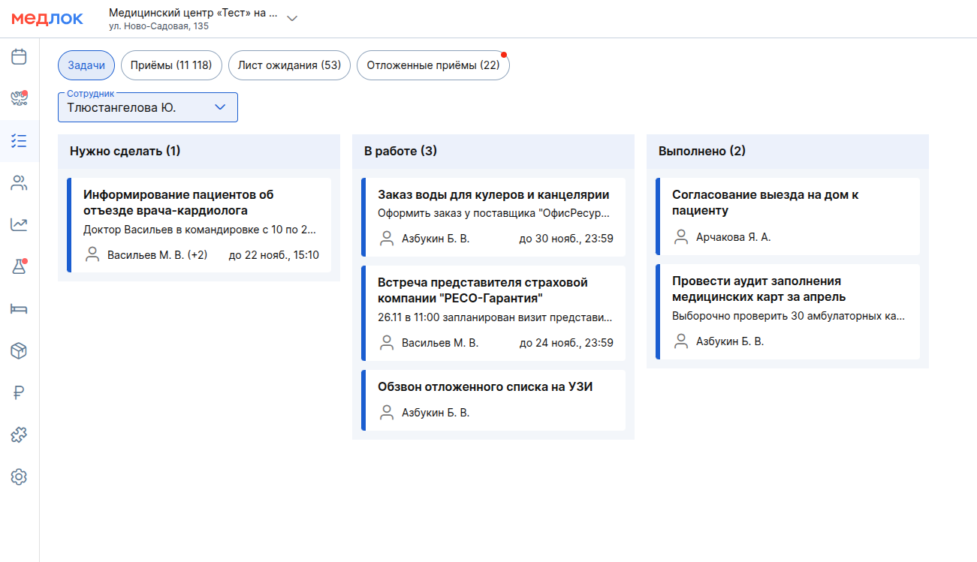Open the РЕСО-Гарантия meeting task card
The width and height of the screenshot is (977, 562).
pos(494,311)
